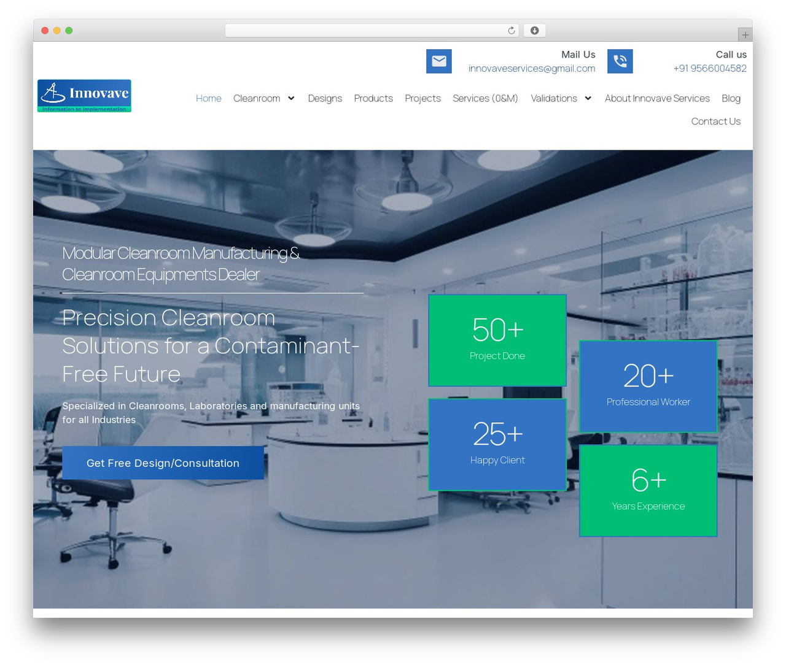This screenshot has width=786, height=665.
Task: Click the Precision Cleanroom Solutions headline
Action: pos(211,346)
